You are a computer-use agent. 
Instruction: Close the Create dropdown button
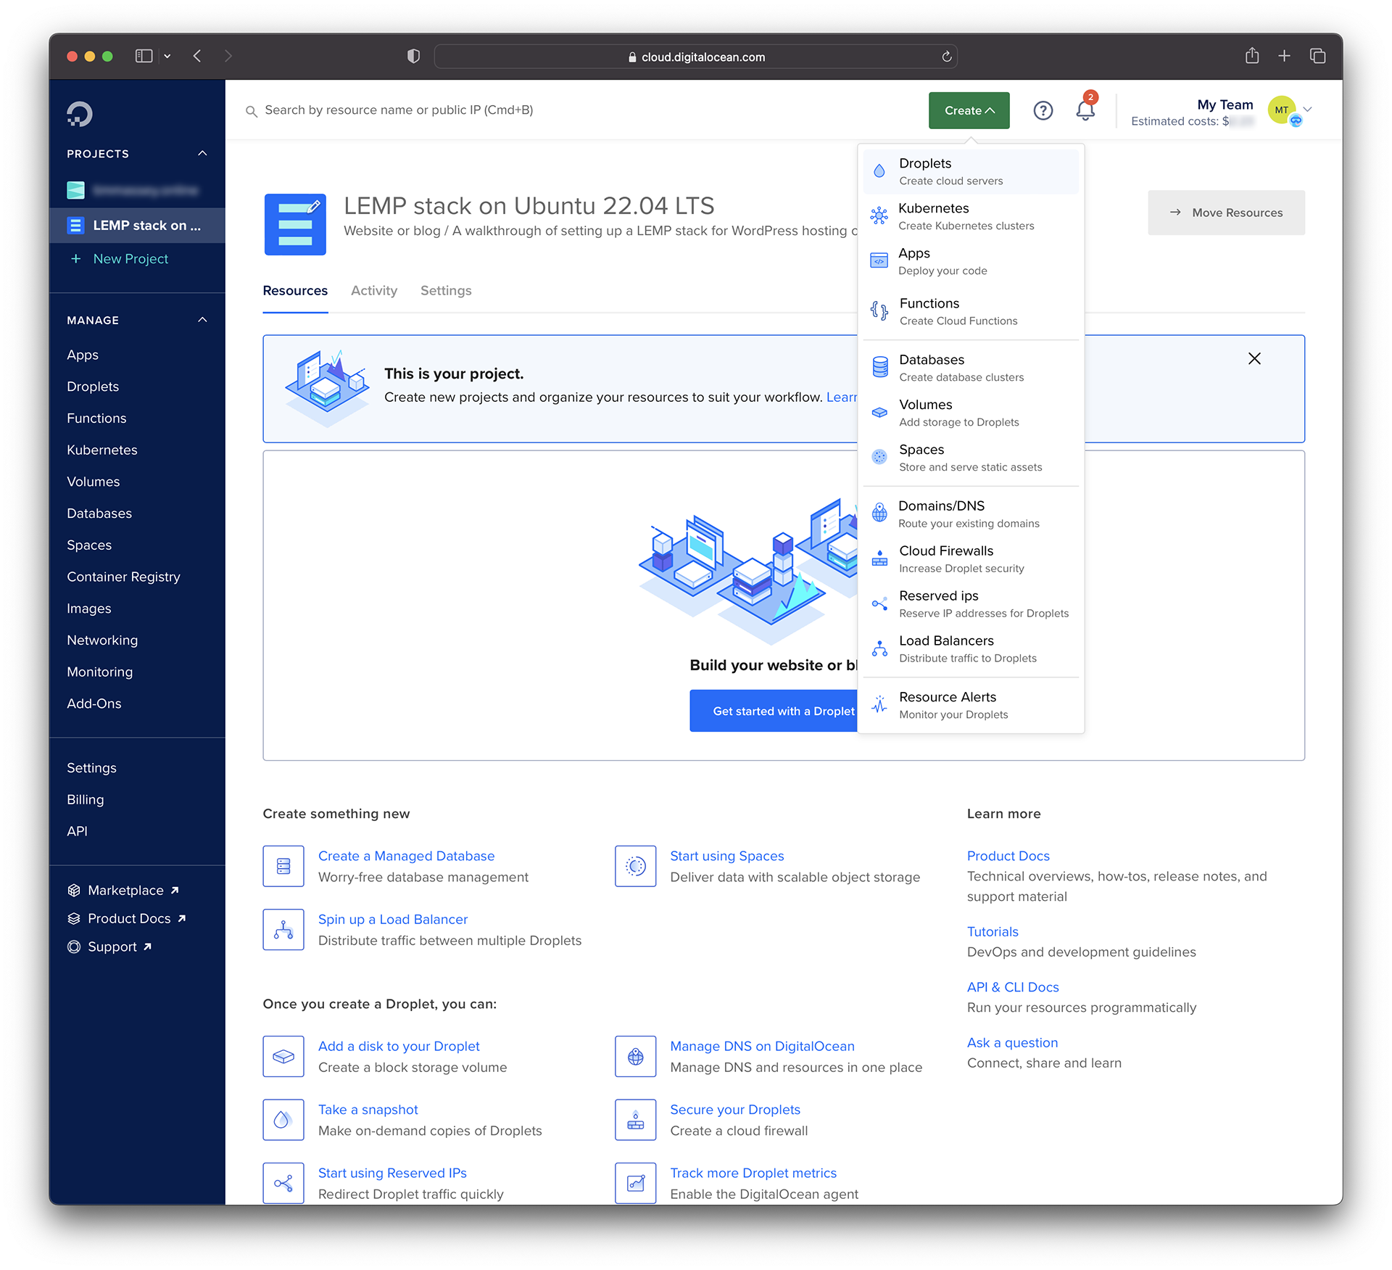(969, 110)
